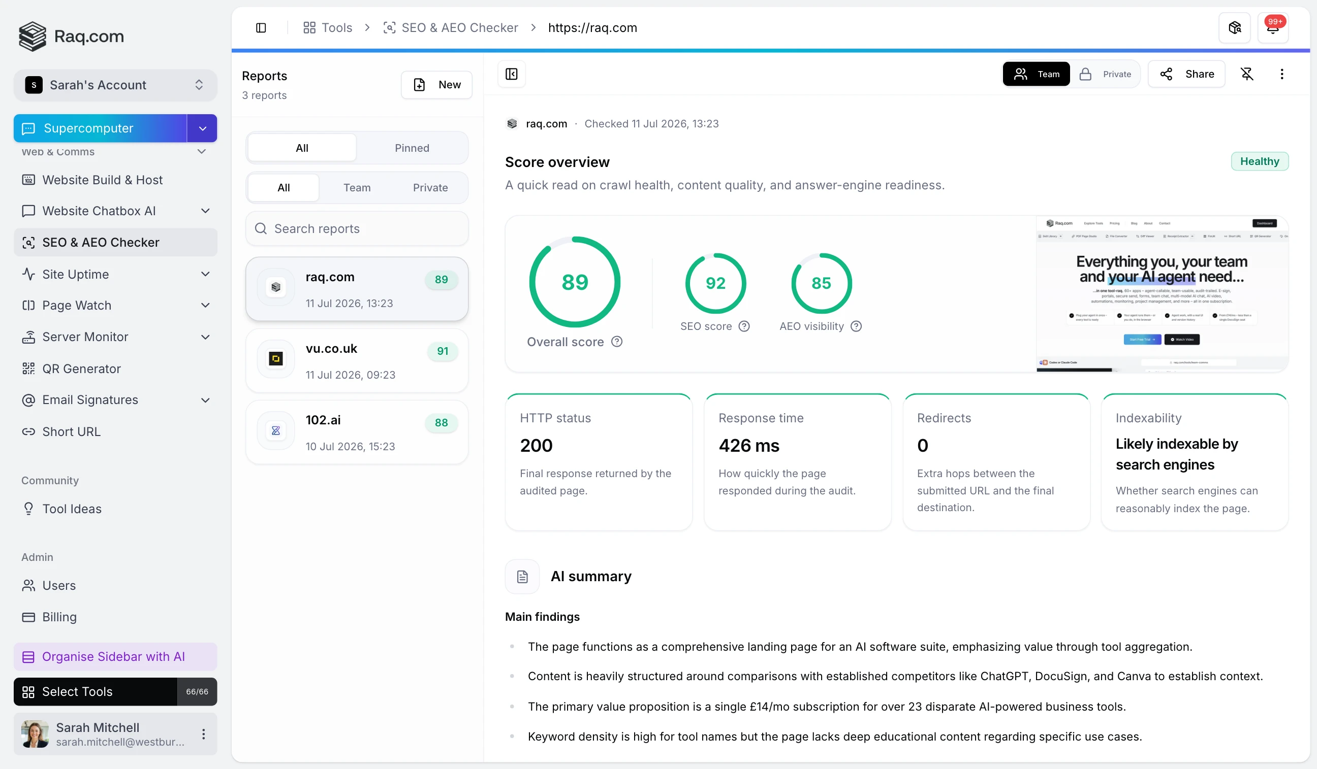Click the Search reports field
The image size is (1317, 769).
pyautogui.click(x=357, y=228)
